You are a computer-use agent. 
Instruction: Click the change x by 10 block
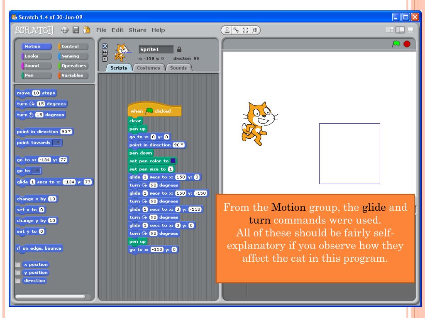[37, 199]
